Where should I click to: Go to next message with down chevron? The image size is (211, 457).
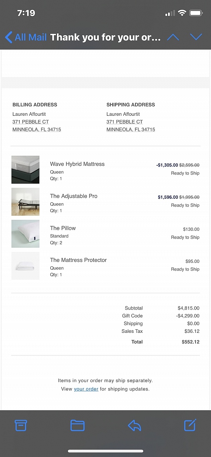pos(196,37)
